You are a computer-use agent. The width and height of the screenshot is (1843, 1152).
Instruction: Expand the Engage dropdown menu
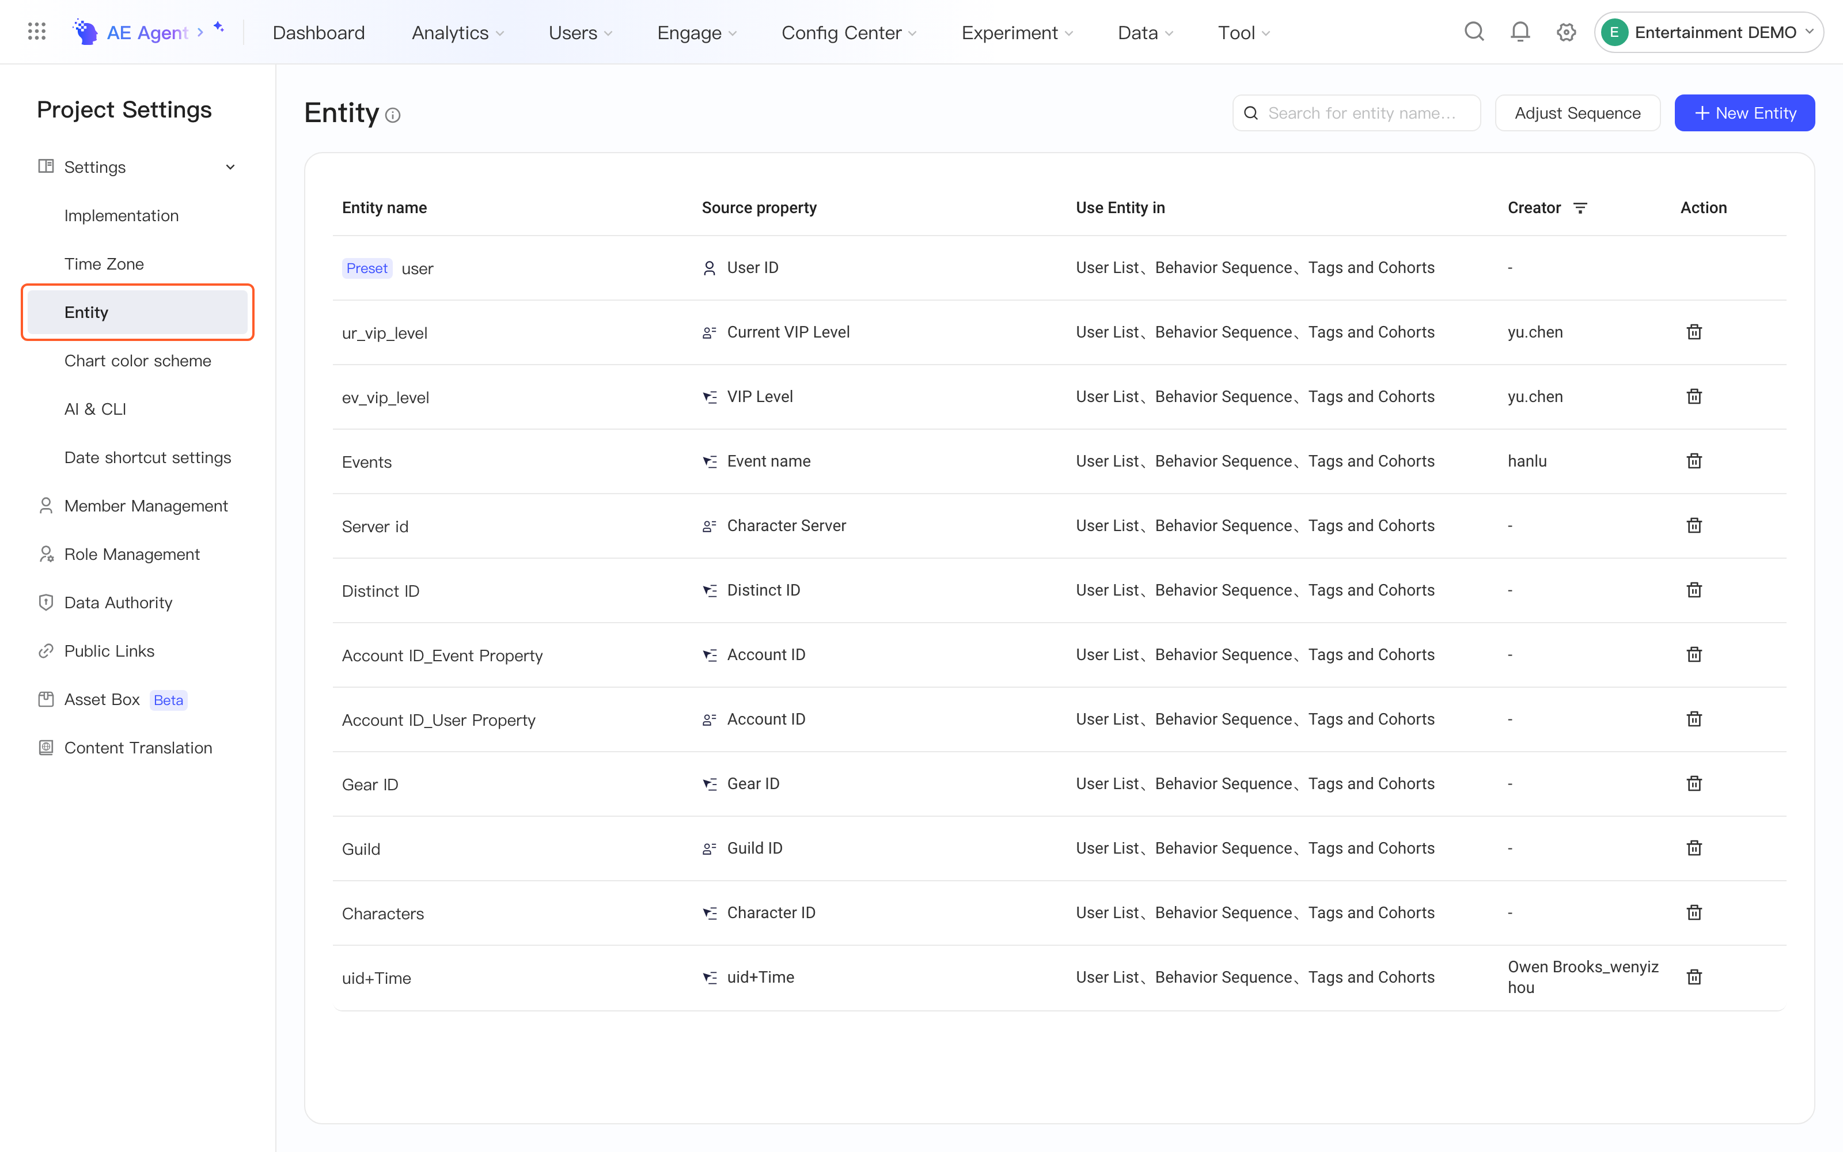pyautogui.click(x=697, y=33)
